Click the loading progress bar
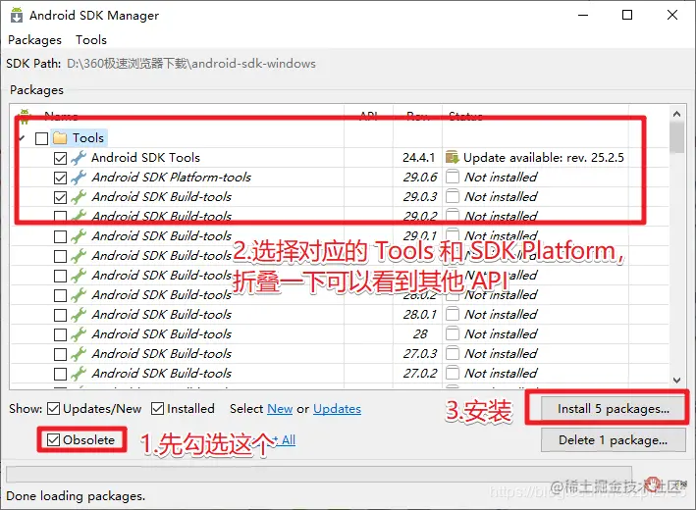 click(x=319, y=475)
